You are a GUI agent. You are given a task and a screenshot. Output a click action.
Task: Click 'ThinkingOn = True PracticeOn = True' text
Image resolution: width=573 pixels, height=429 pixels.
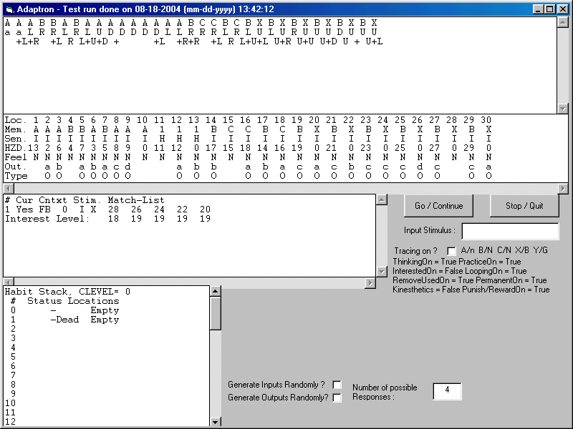[x=457, y=262]
